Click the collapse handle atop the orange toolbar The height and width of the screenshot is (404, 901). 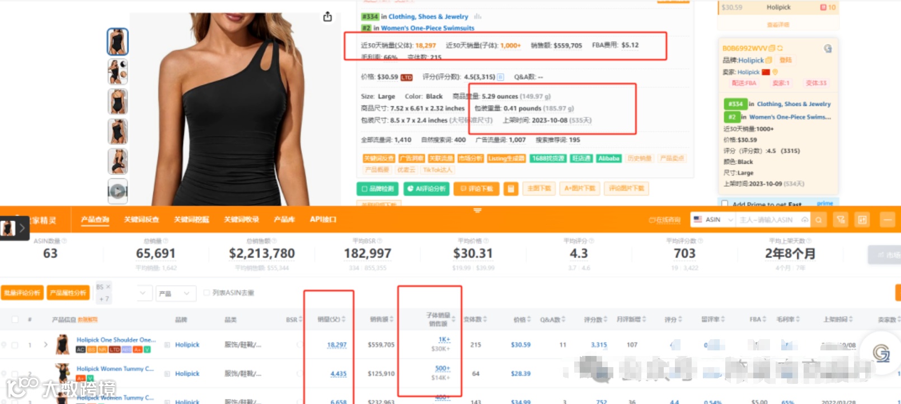tap(477, 211)
